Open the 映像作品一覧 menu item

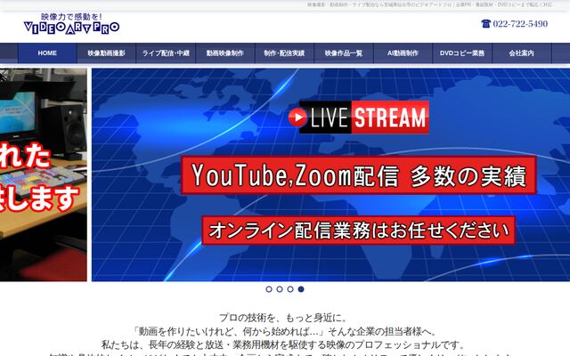coord(344,53)
